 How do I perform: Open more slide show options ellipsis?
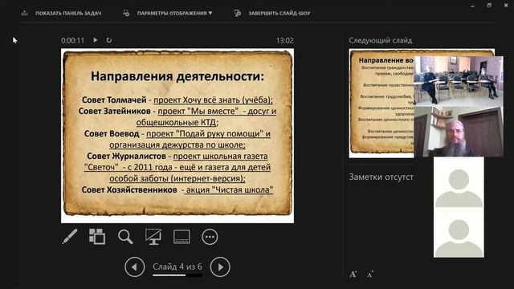[x=210, y=237]
